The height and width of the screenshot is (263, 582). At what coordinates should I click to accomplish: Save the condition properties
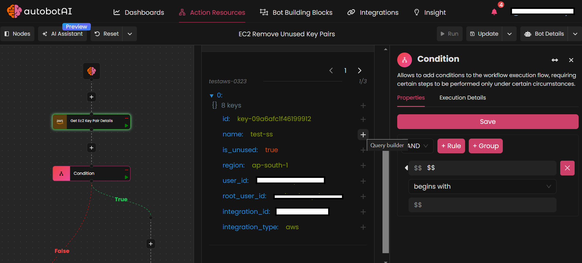tap(488, 122)
